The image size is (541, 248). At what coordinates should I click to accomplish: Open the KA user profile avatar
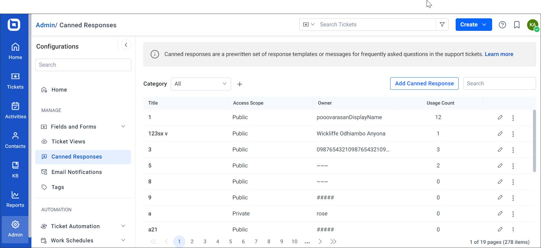(533, 25)
